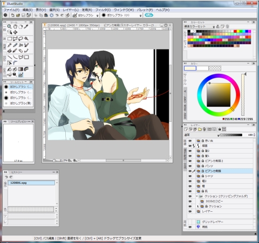Select the Pencil tool in Tools palette
The image size is (259, 243).
15,45
